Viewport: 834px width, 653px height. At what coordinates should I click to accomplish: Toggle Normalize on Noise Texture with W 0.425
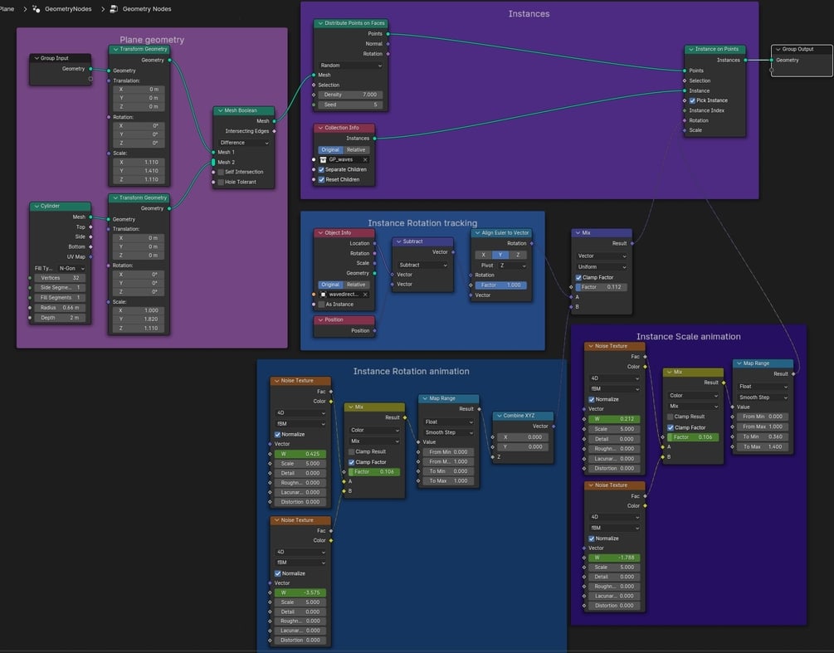277,435
